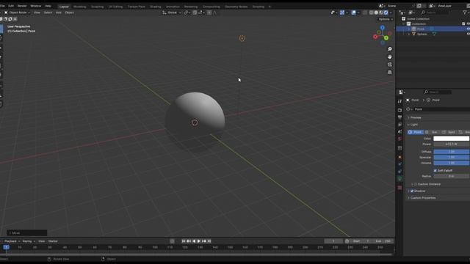This screenshot has width=470, height=264.
Task: Open the Object Mode dropdown
Action: click(x=17, y=12)
